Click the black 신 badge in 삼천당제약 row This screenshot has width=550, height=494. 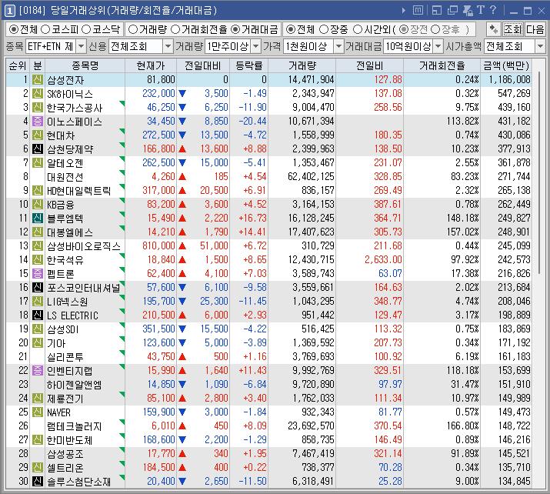pos(38,149)
